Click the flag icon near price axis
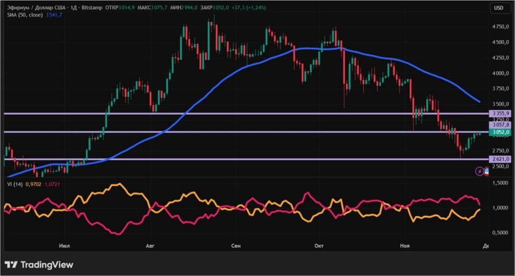This screenshot has height=276, width=515. pos(487,171)
